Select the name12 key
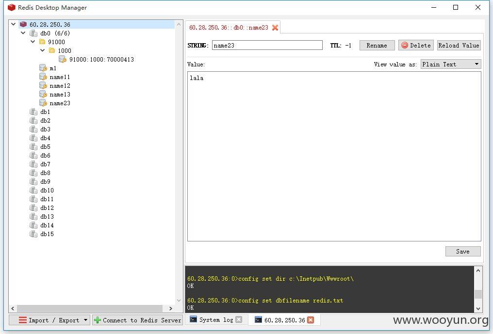The width and height of the screenshot is (493, 334). tap(60, 86)
